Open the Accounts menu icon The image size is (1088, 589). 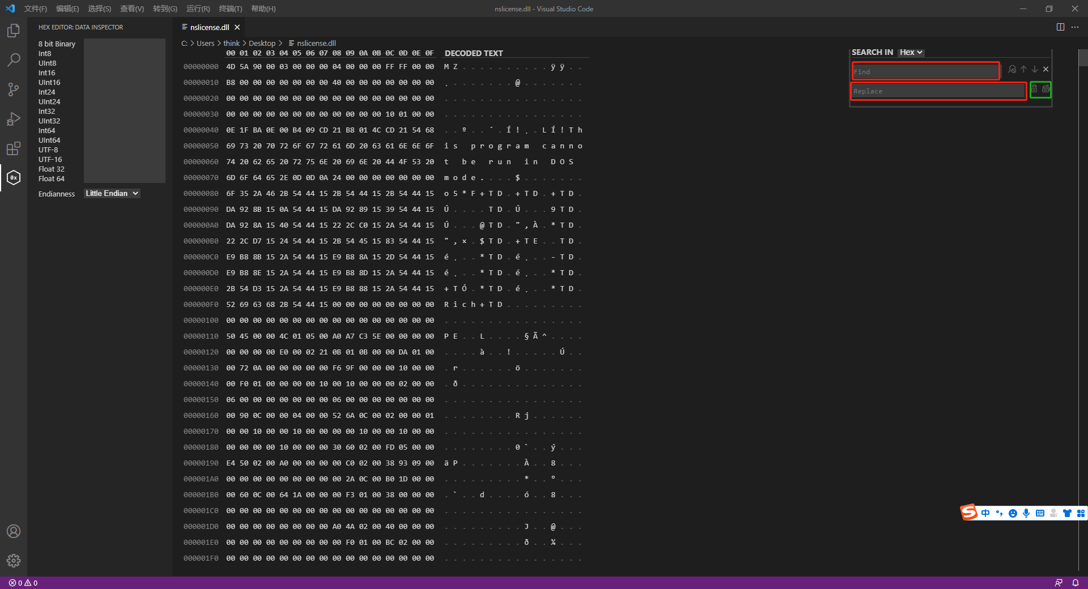(x=14, y=531)
